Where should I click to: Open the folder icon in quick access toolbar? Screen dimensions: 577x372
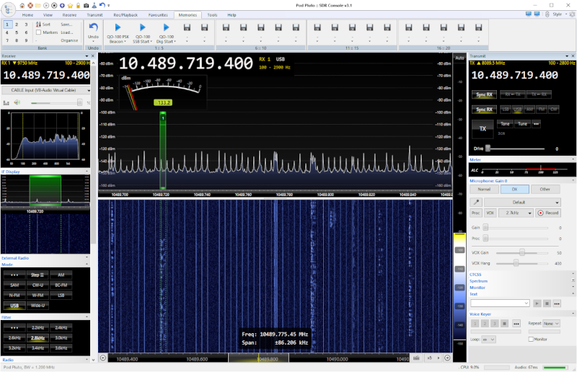[x=38, y=6]
